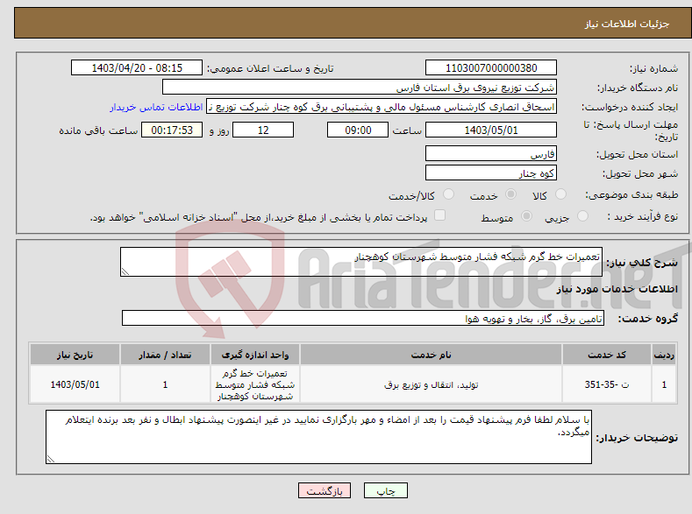692x514 pixels.
Task: Click the واحد اندازه گیری column header
Action: pyautogui.click(x=255, y=355)
